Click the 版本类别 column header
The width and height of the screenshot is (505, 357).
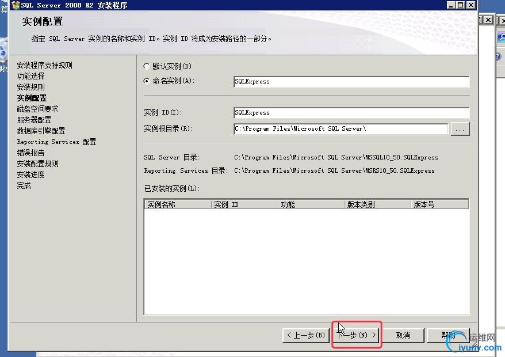(x=378, y=204)
